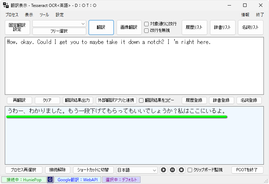269x184 pixels.
Task: Open the プロセス menu
Action: (x=12, y=15)
